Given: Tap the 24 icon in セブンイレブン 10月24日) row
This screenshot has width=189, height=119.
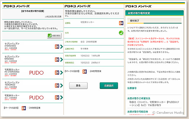Looking at the screenshot, I should point(57,86).
